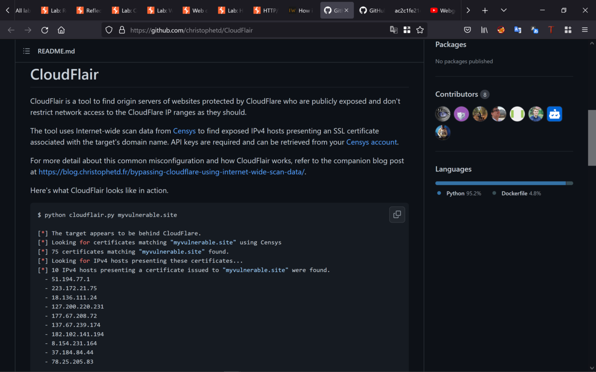The image size is (596, 372).
Task: Reload the current GitHub page
Action: tap(45, 30)
